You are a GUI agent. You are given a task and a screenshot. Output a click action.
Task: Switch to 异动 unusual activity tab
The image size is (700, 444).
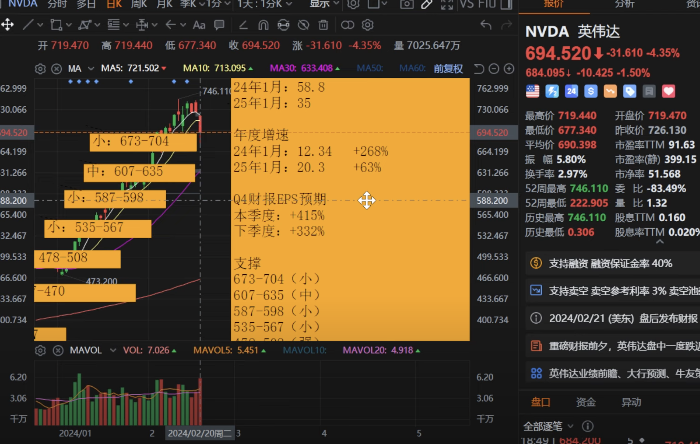pyautogui.click(x=631, y=402)
